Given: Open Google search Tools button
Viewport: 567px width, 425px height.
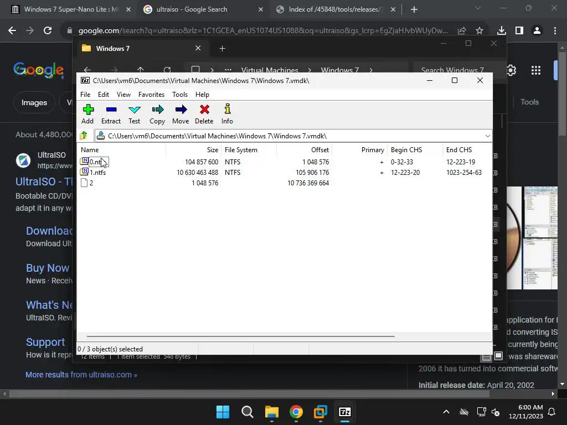Looking at the screenshot, I should [x=529, y=102].
